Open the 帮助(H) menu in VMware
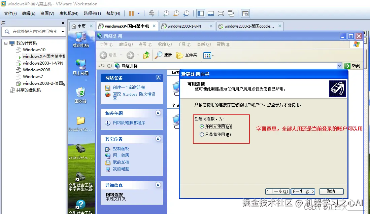370x214 pixels. point(113,13)
